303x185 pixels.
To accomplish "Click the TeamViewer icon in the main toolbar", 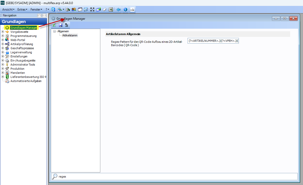I will click(x=53, y=9).
